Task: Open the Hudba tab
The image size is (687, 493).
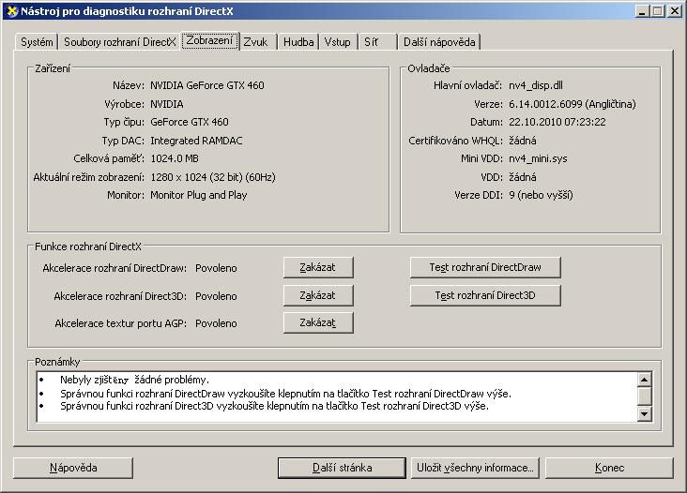Action: pos(298,42)
